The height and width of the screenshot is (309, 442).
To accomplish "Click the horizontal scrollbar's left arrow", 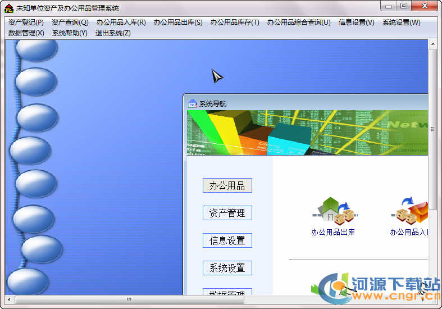I will [9, 300].
